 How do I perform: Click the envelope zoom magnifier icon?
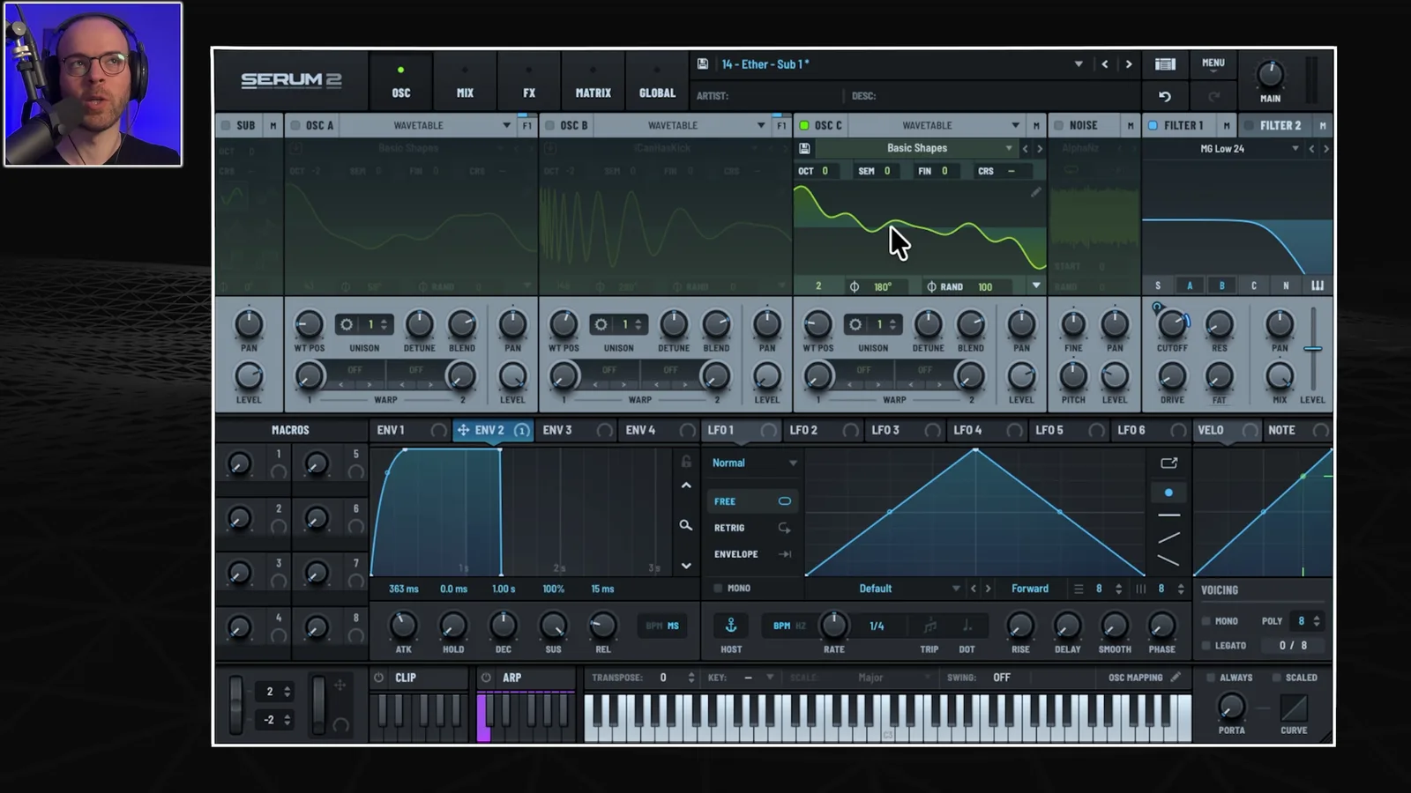point(685,525)
